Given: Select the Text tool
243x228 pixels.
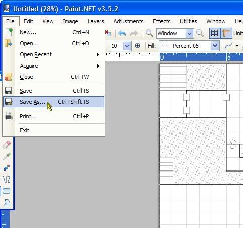Looking at the screenshot, I should [7, 180].
